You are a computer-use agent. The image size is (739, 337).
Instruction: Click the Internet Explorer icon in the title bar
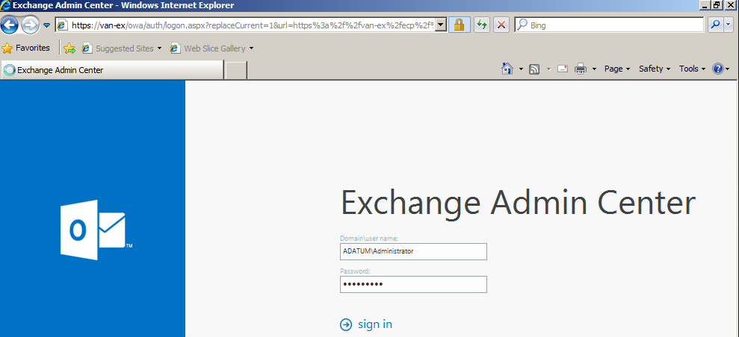pyautogui.click(x=6, y=6)
